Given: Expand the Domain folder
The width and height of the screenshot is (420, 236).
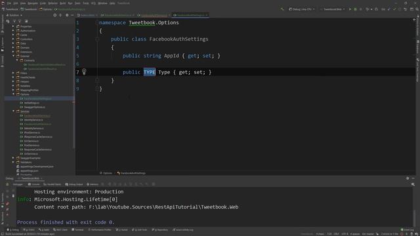Looking at the screenshot, I should click(13, 48).
